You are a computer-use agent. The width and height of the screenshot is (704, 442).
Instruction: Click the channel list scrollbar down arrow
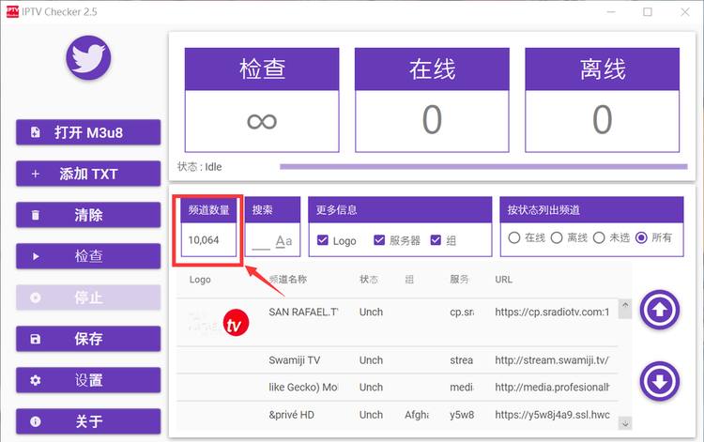pos(625,422)
